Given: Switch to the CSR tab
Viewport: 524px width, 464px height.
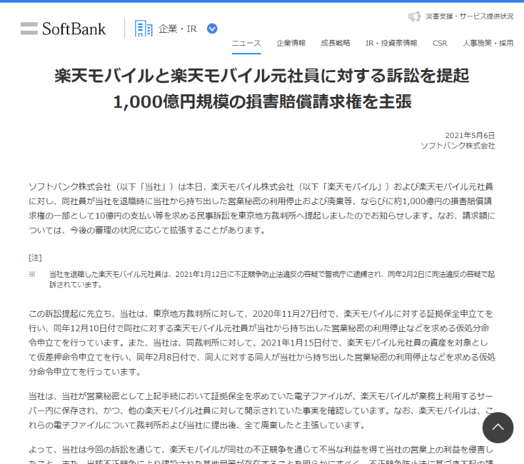Looking at the screenshot, I should click(x=440, y=43).
